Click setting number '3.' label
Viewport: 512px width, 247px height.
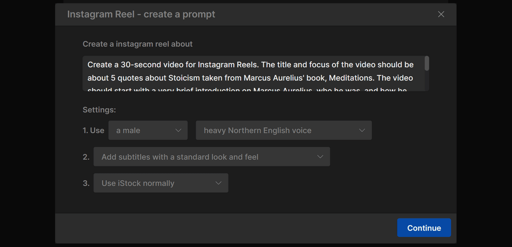pos(86,183)
